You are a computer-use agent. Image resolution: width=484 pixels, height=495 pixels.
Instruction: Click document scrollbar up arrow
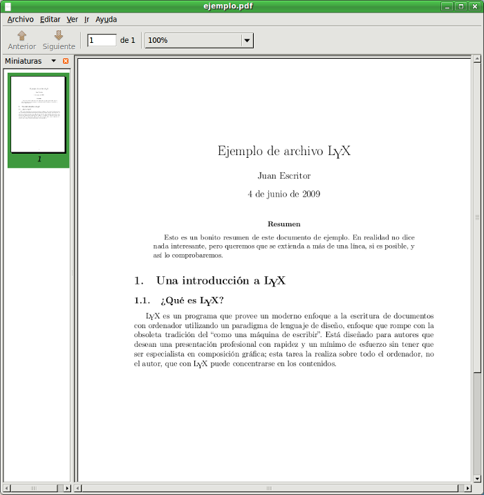tap(477, 59)
